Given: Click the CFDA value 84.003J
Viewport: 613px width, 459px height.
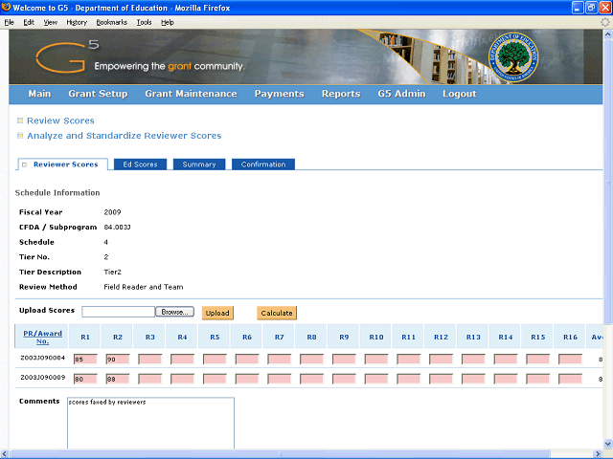Looking at the screenshot, I should pos(117,228).
